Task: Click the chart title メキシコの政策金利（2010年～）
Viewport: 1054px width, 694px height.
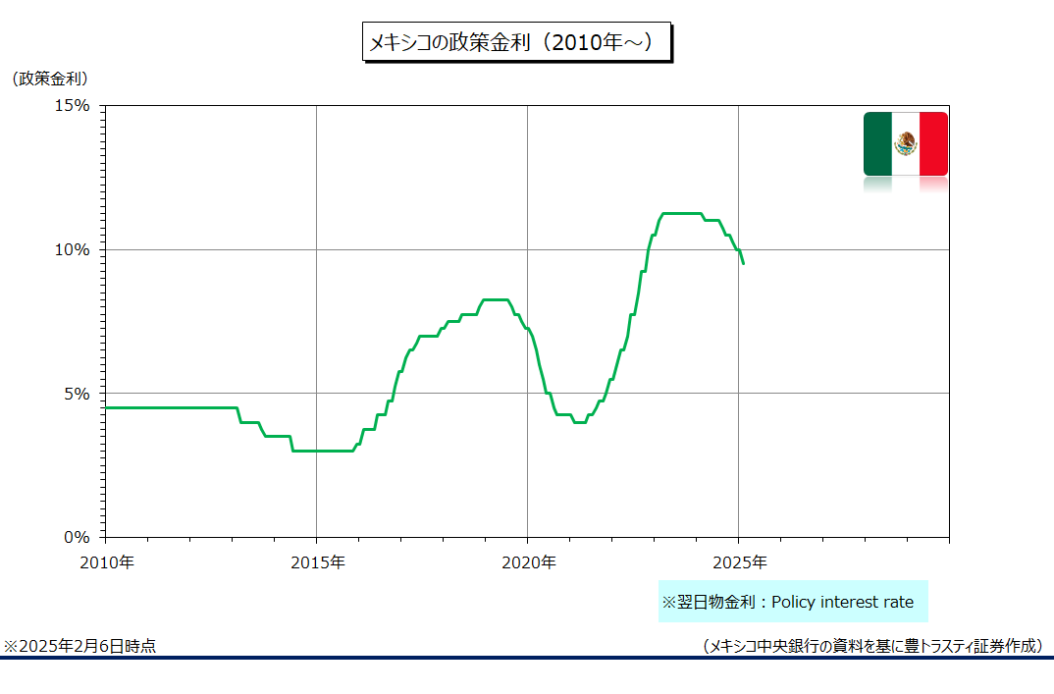Action: [x=517, y=41]
